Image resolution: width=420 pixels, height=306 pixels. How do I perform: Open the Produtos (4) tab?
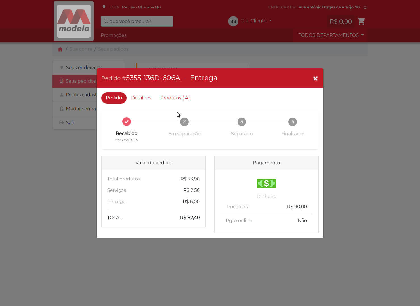[175, 98]
